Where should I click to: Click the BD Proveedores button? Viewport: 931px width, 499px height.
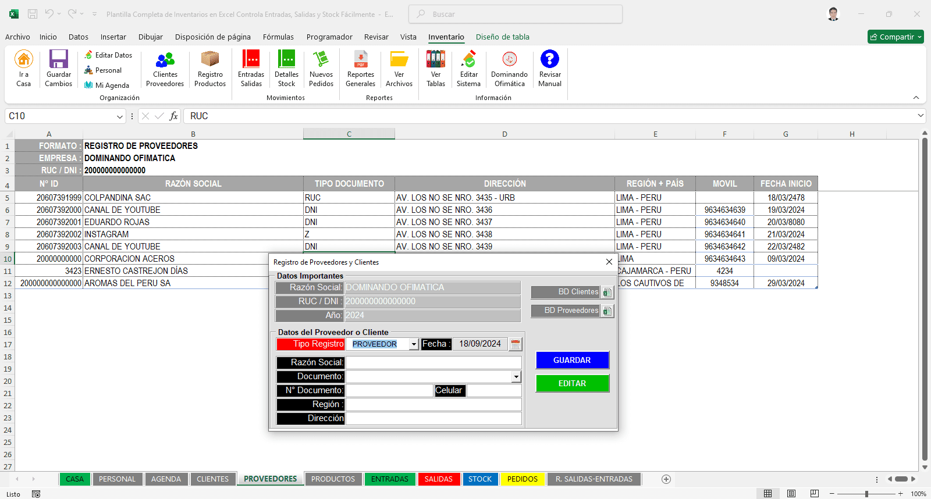click(566, 311)
